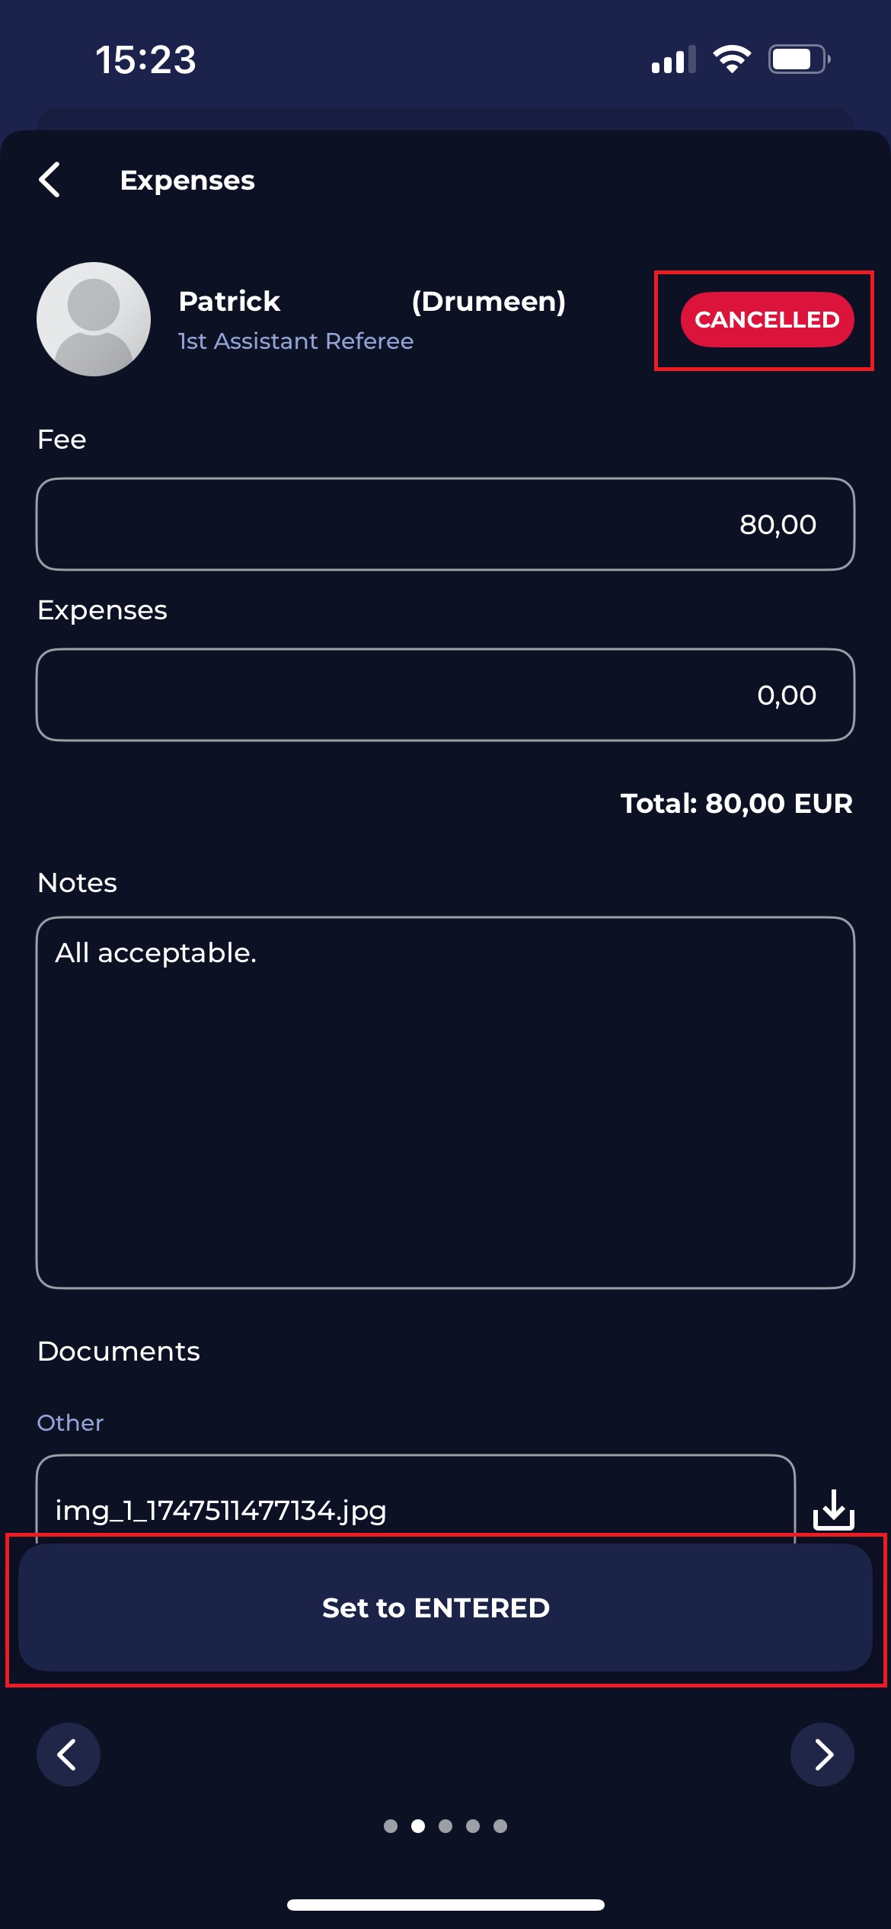Download the img_1_1747511477134.jpg document
Viewport: 891px width, 1929px height.
point(833,1509)
